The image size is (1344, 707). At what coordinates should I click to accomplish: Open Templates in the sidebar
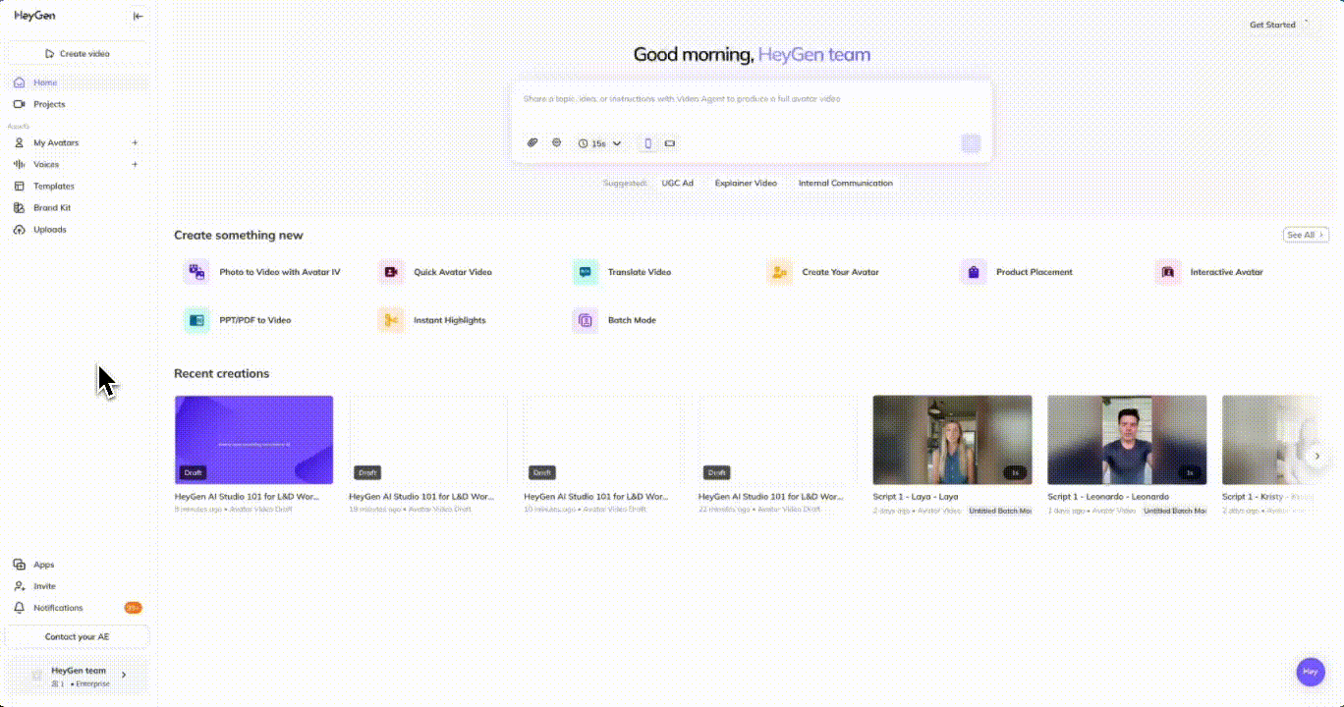[x=78, y=187]
